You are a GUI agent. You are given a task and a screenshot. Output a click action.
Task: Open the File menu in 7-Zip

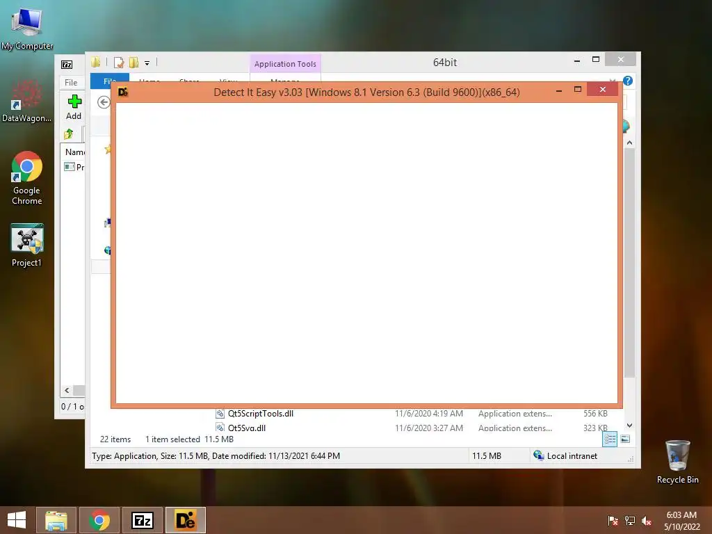coord(71,82)
